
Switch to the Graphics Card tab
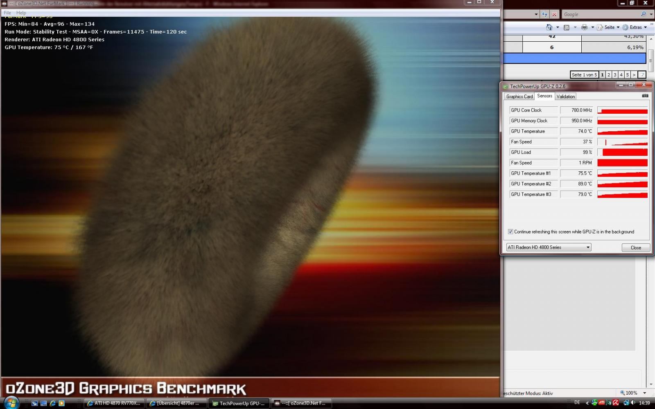click(519, 97)
